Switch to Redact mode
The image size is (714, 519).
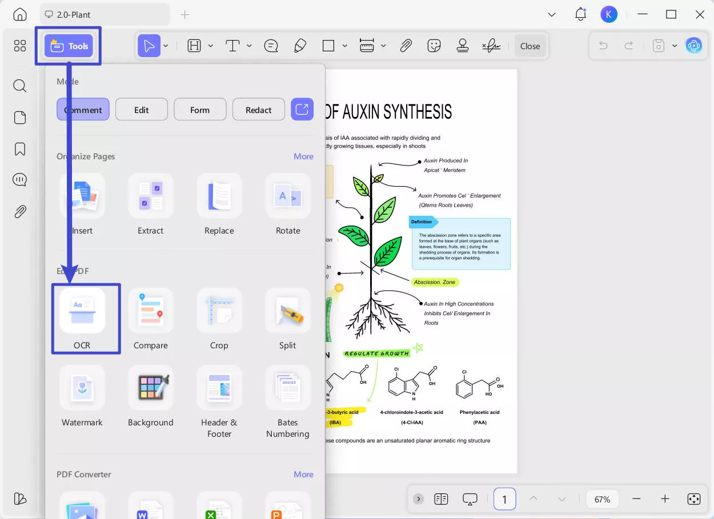(x=258, y=110)
